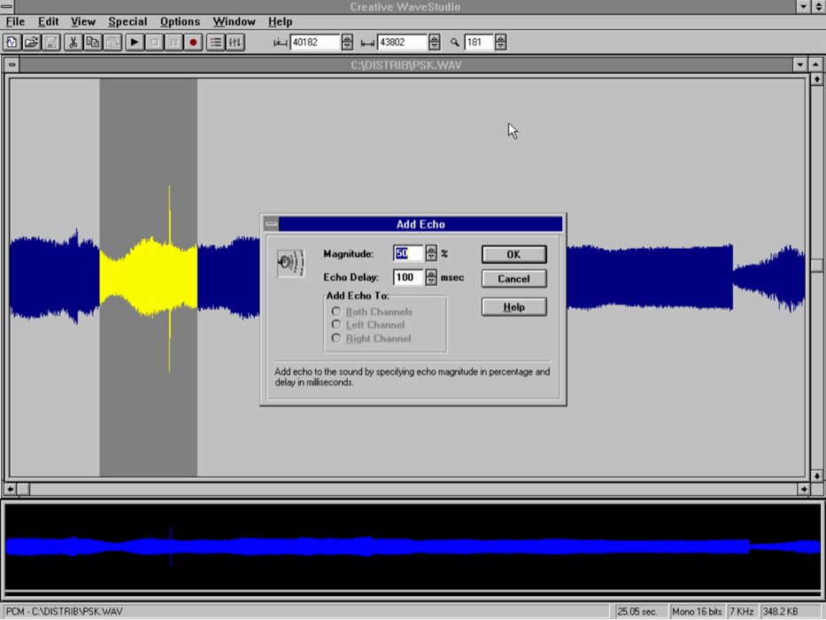
Task: Increase Magnitude with the up spinner
Action: (x=431, y=250)
